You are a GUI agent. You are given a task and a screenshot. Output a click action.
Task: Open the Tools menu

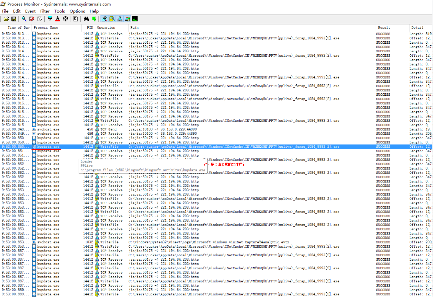click(x=59, y=11)
